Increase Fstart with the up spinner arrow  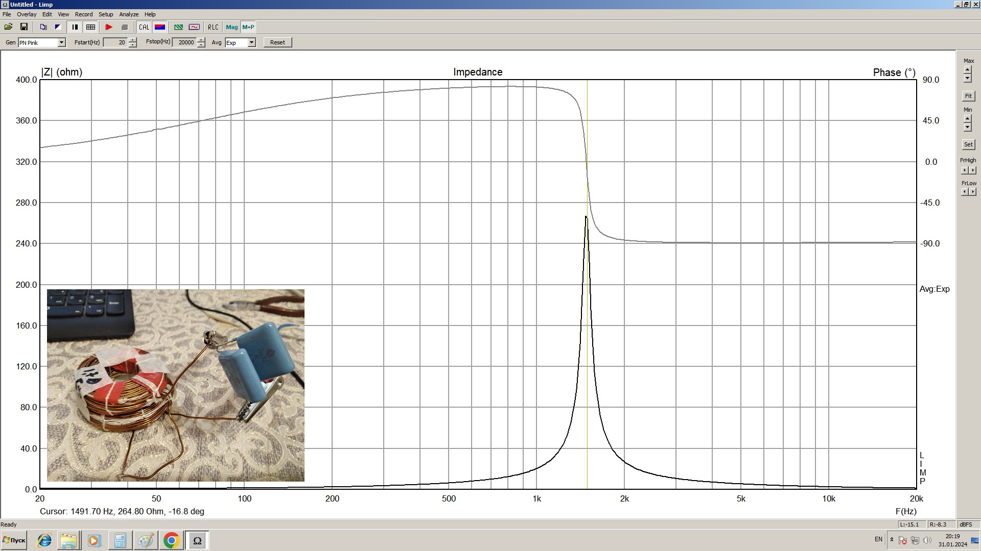click(133, 40)
